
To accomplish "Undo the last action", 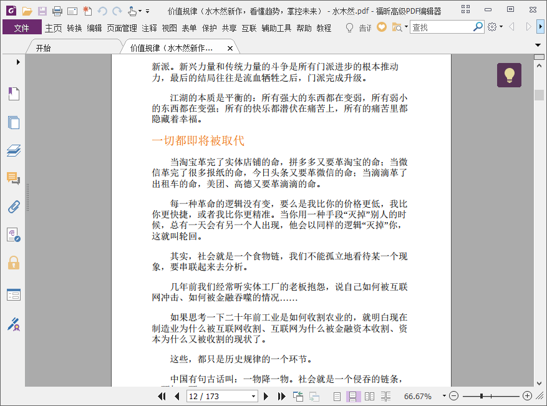I will (102, 11).
